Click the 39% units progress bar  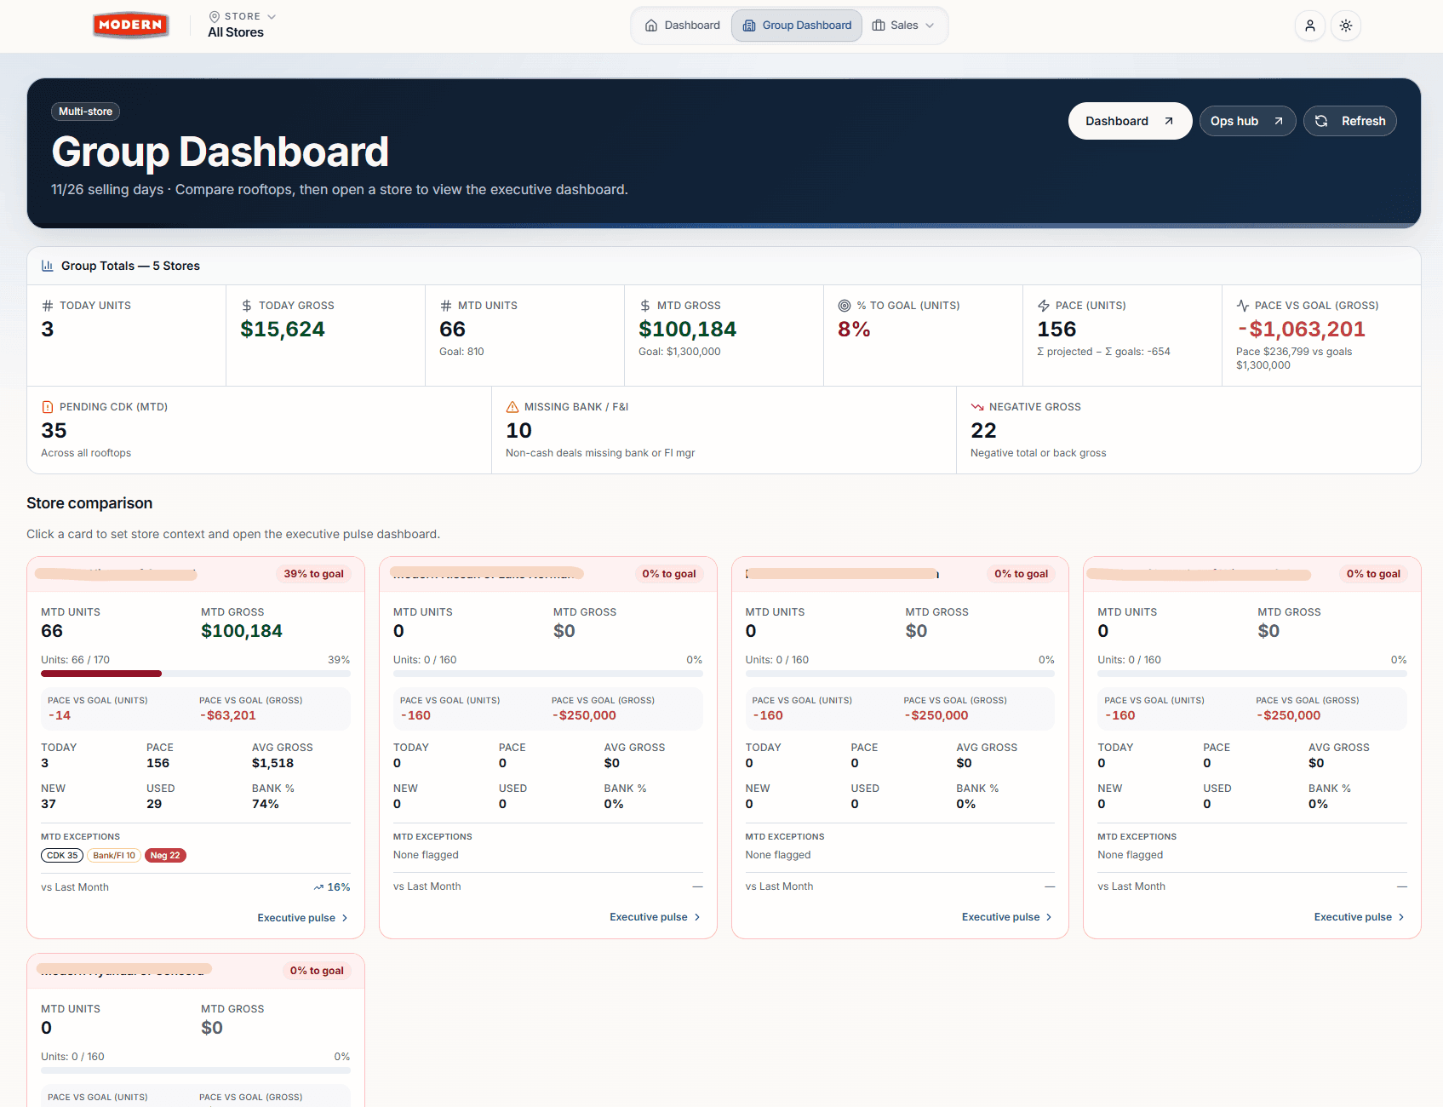pyautogui.click(x=196, y=674)
